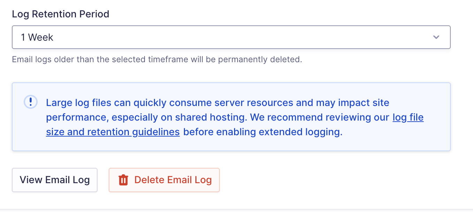Click the "We recommend reviewing our" sentence

[x=320, y=117]
